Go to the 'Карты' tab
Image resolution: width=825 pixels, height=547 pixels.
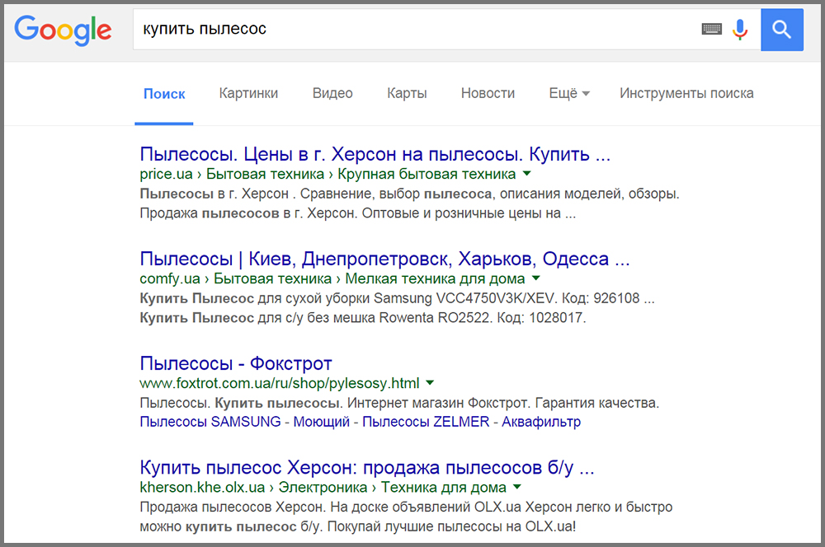407,93
